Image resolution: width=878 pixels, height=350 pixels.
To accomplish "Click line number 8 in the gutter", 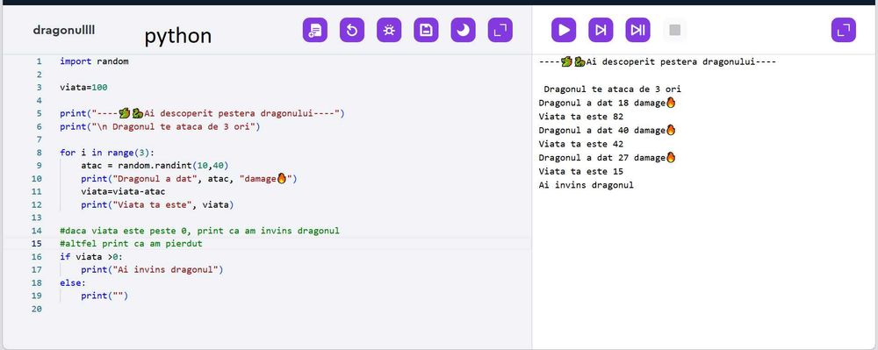I will (39, 153).
